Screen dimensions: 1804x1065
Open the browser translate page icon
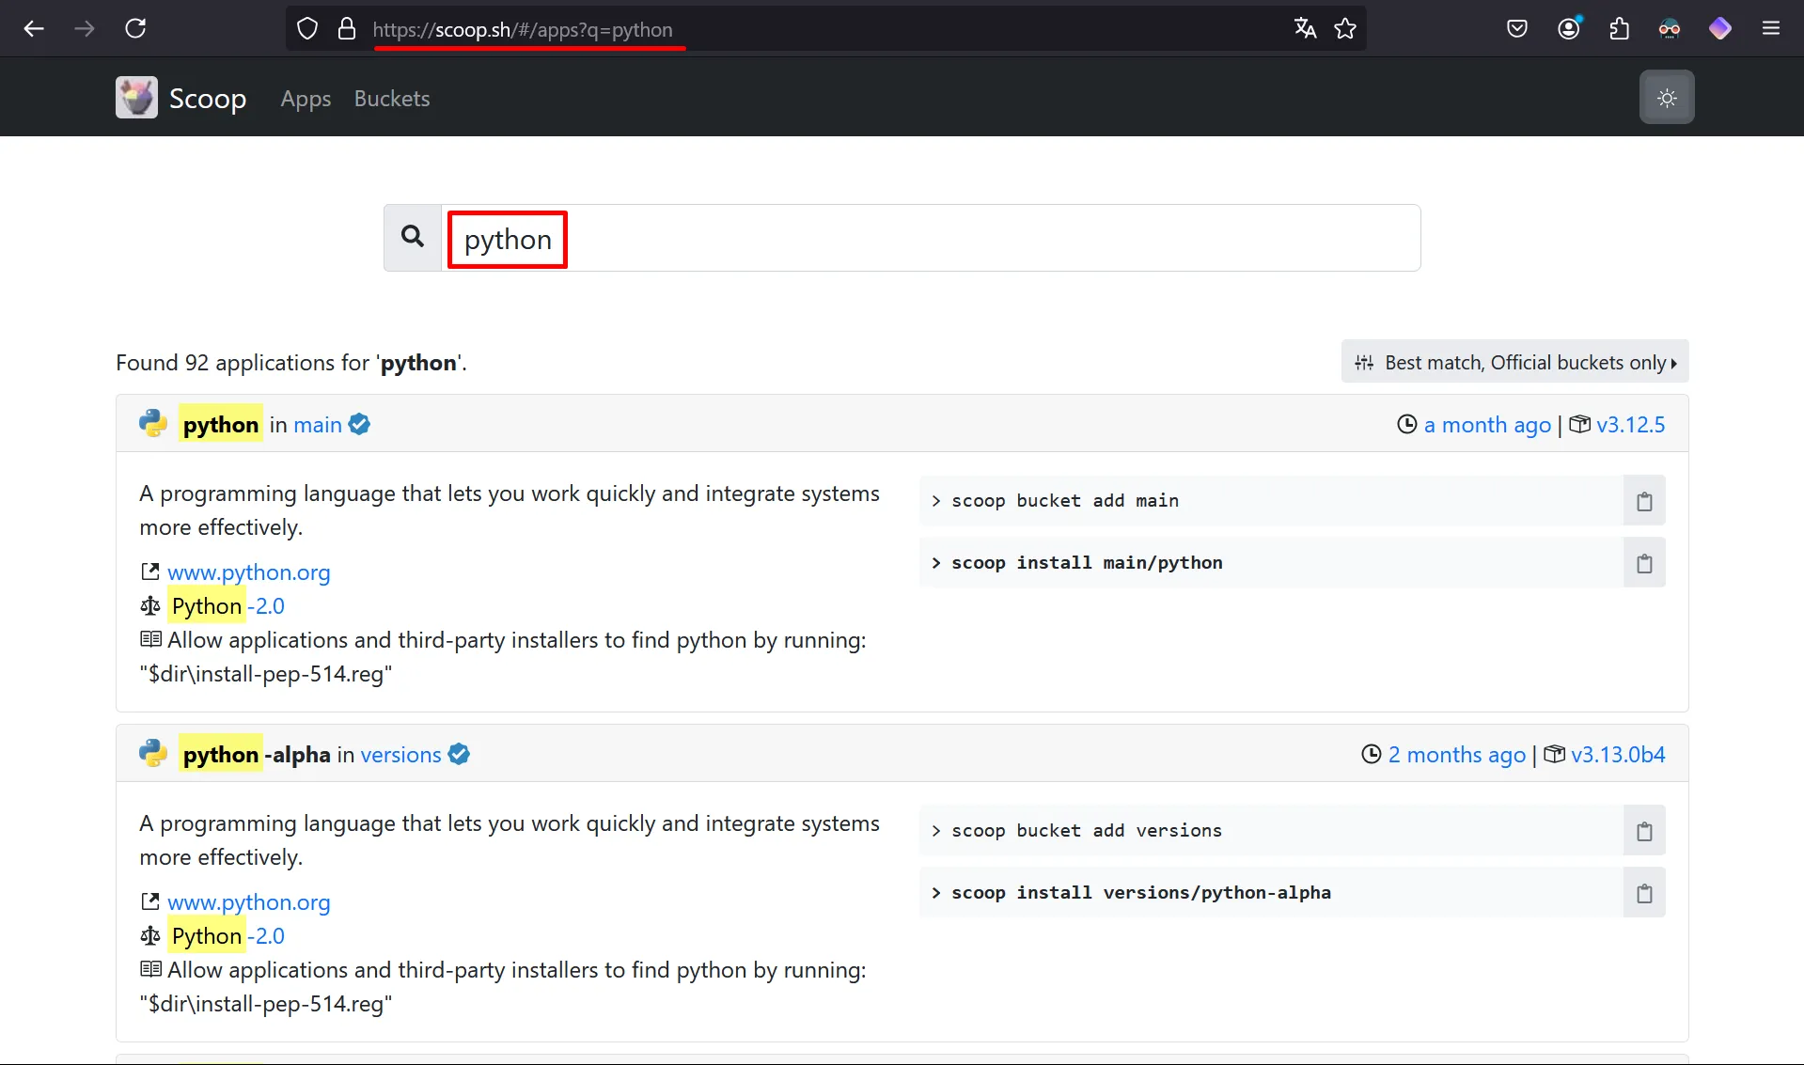click(1305, 28)
